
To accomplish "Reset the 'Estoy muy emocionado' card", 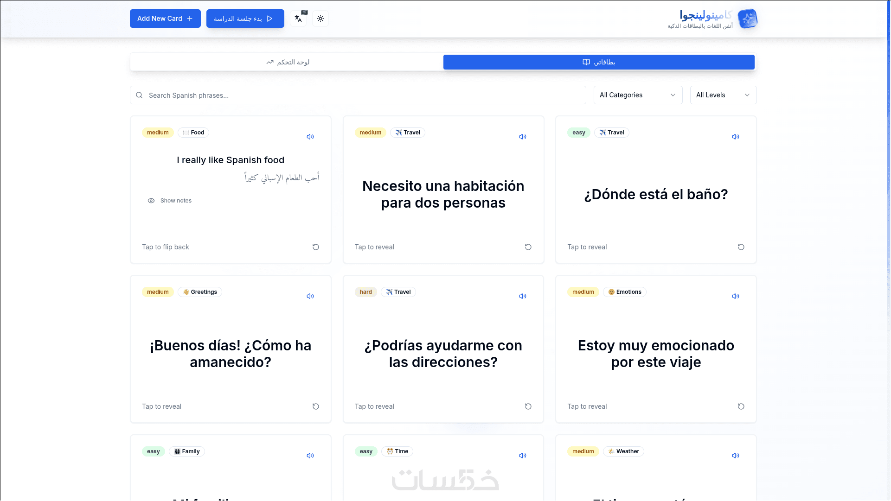I will 741,406.
